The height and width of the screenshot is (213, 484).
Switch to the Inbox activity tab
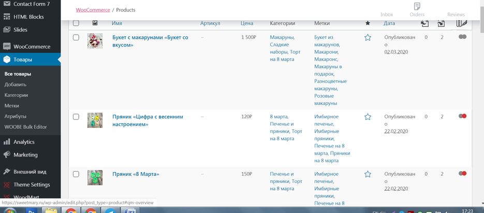(x=387, y=14)
